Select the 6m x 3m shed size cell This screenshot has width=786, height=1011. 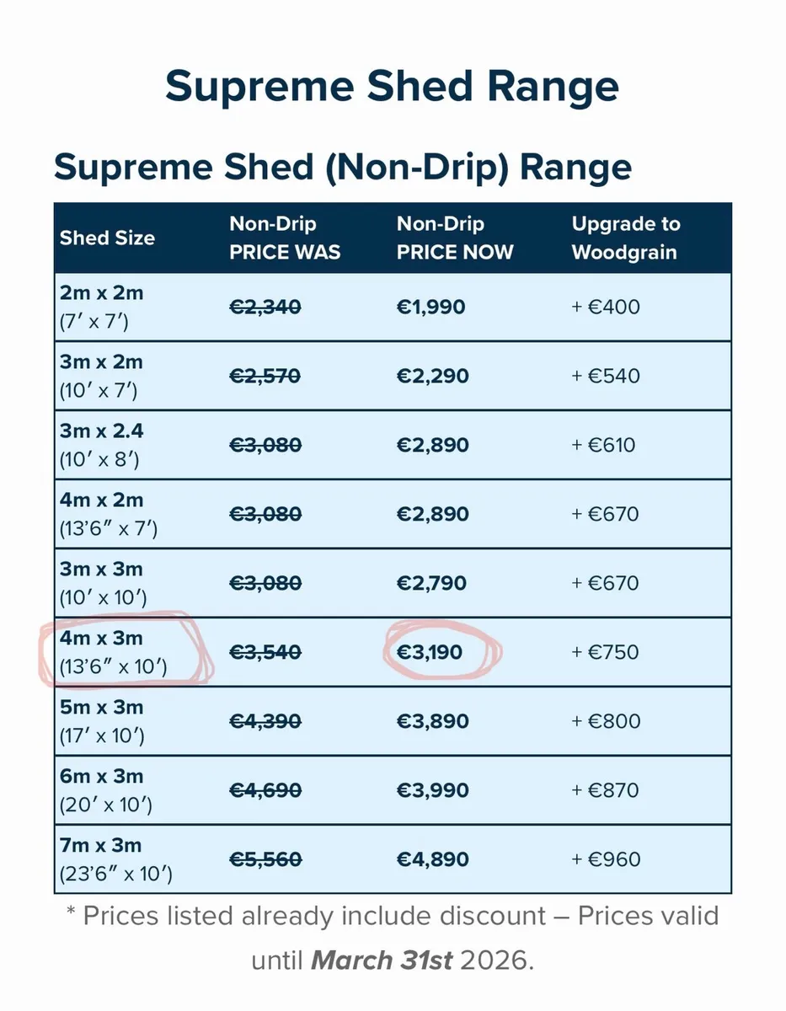click(x=101, y=790)
